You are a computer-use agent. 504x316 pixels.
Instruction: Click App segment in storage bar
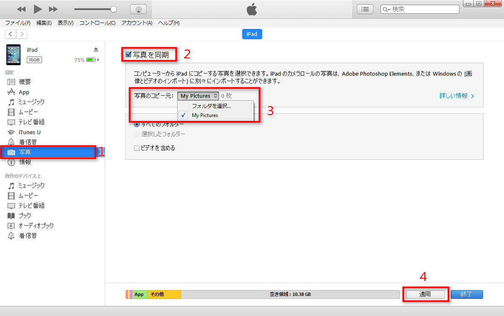pos(140,294)
